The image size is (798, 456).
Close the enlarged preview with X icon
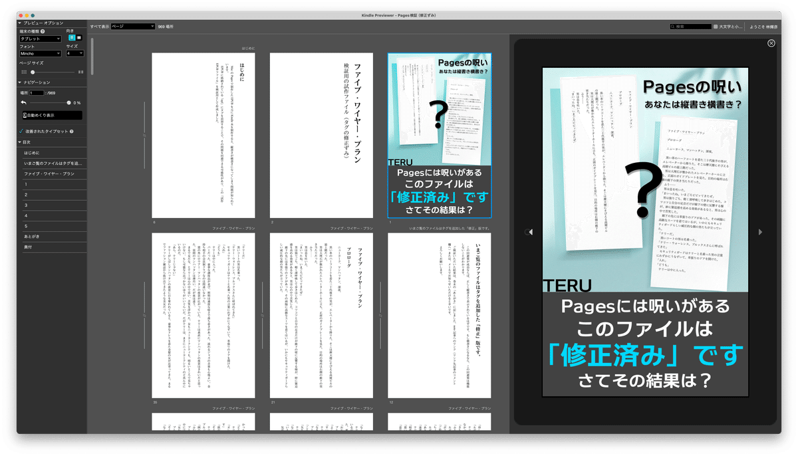click(x=771, y=43)
